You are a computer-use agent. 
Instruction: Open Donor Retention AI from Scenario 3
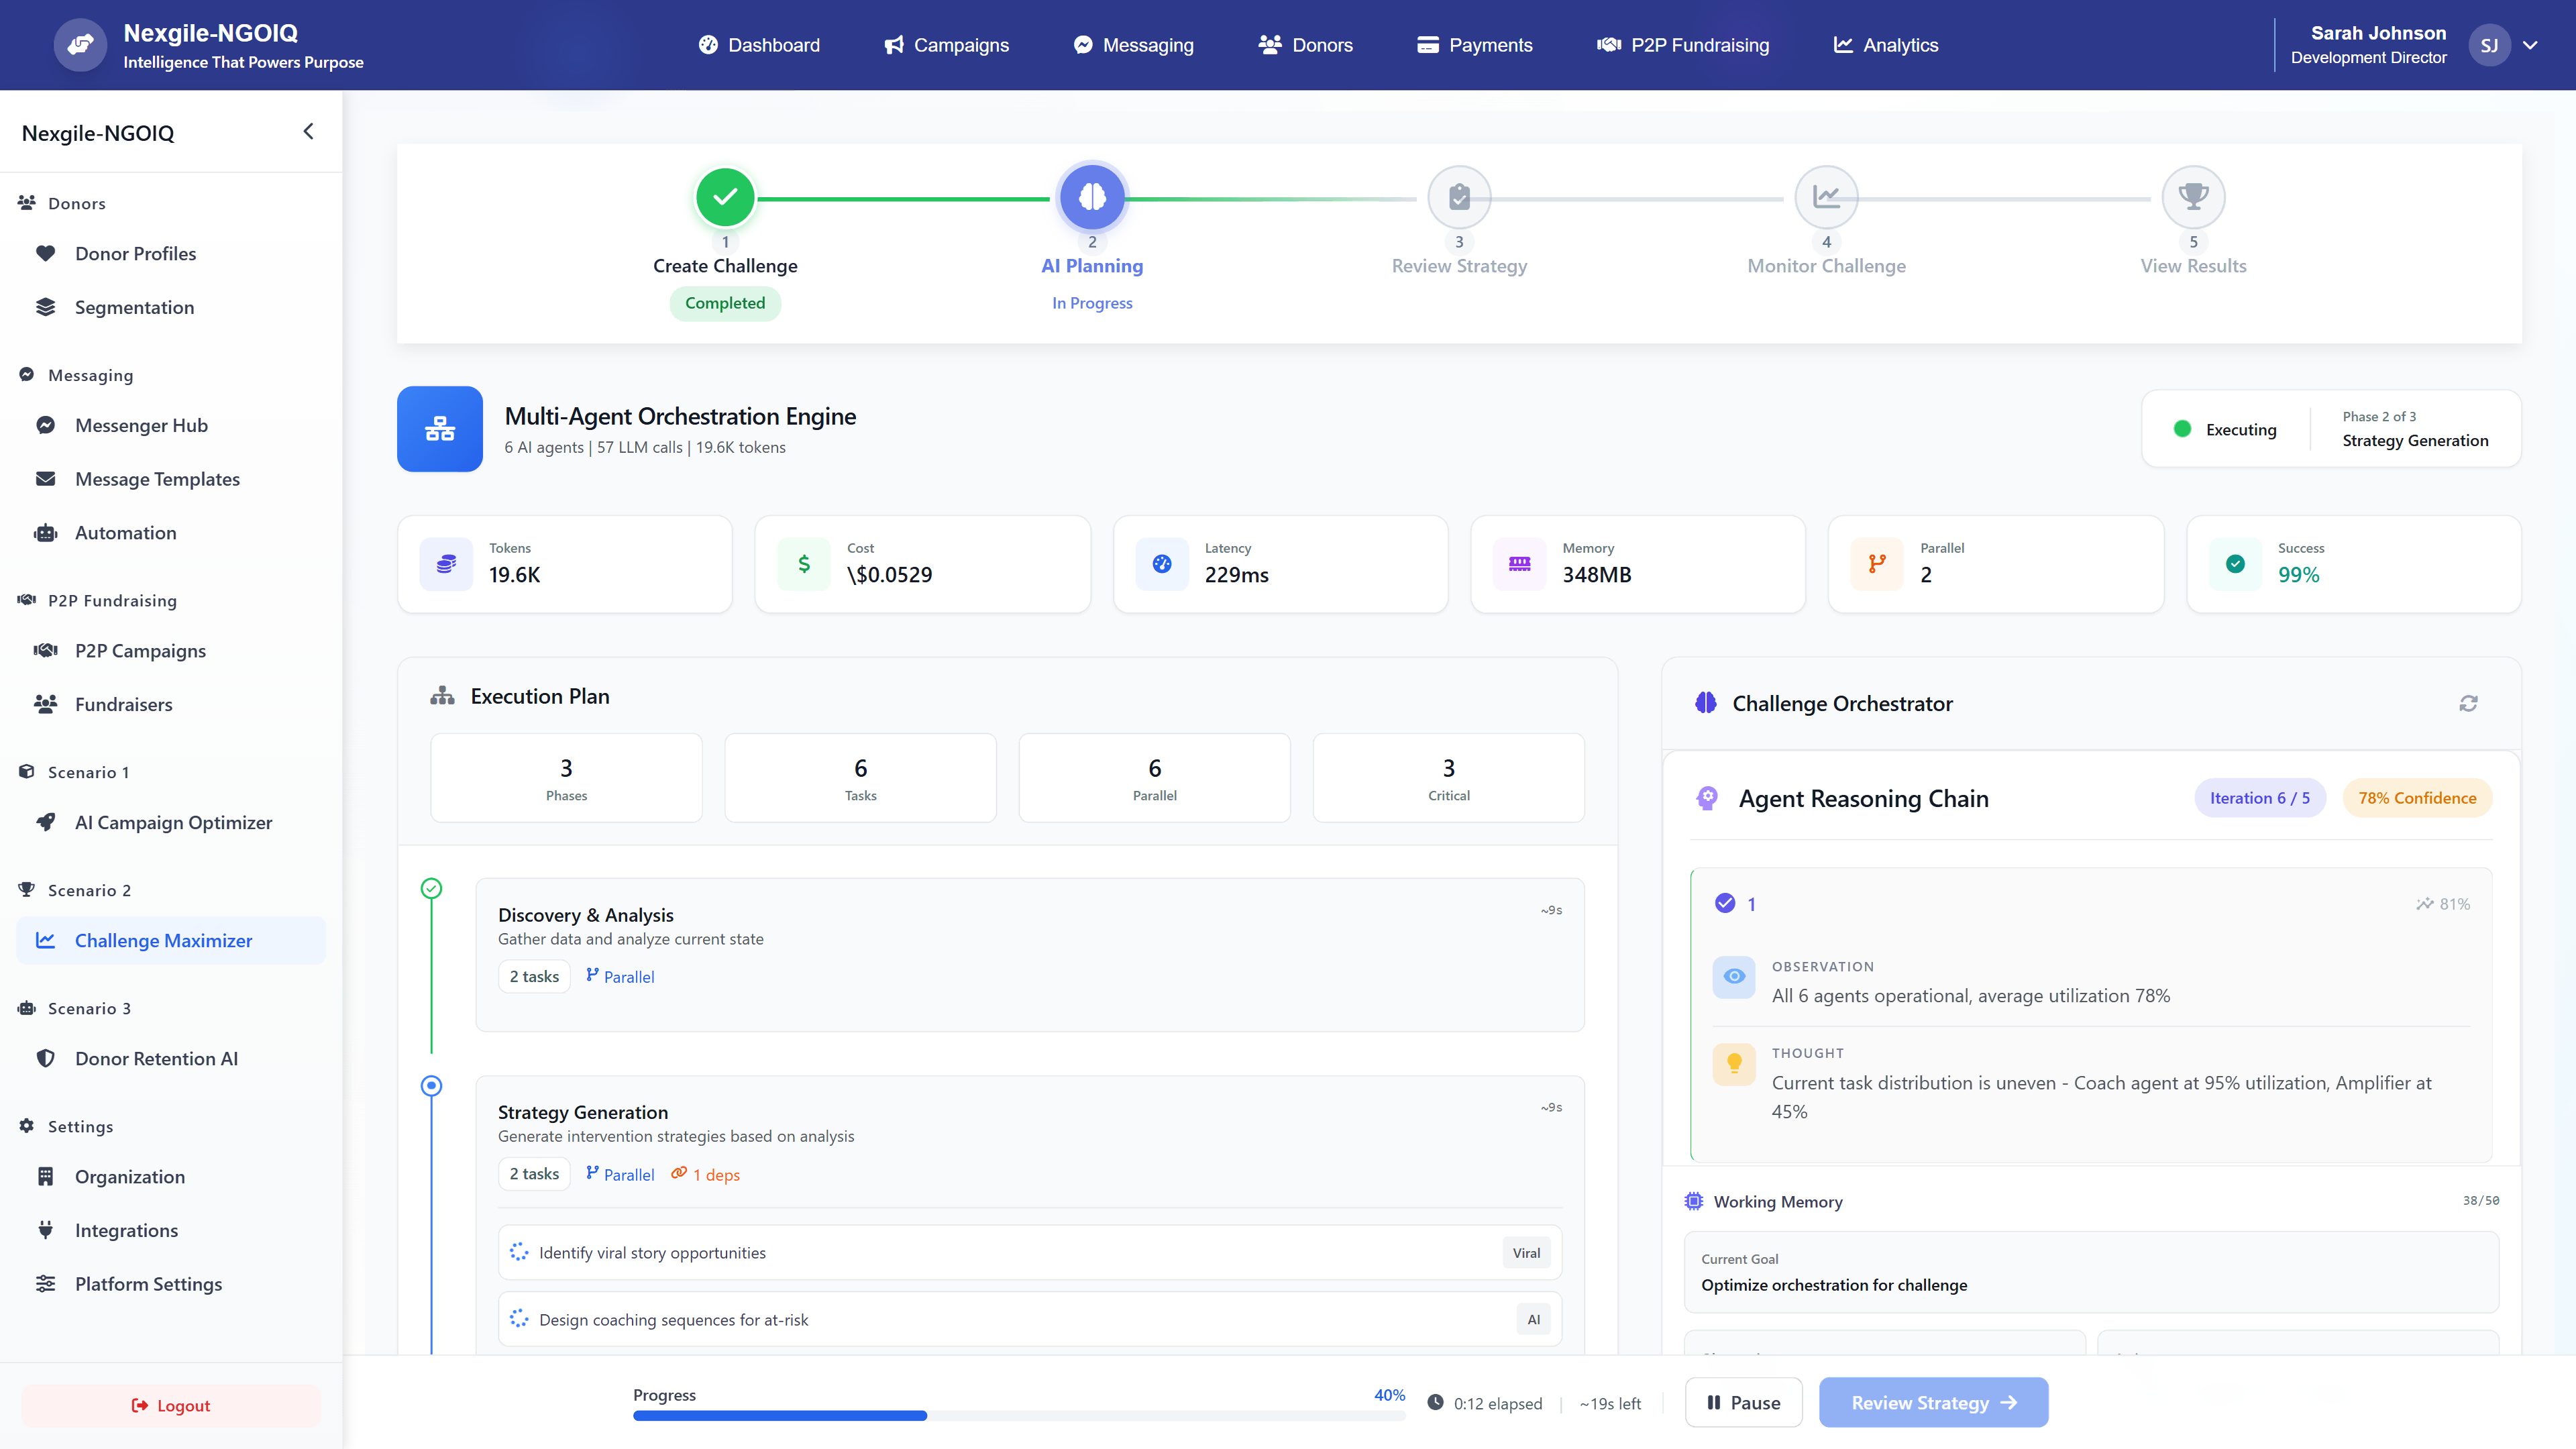click(x=156, y=1058)
